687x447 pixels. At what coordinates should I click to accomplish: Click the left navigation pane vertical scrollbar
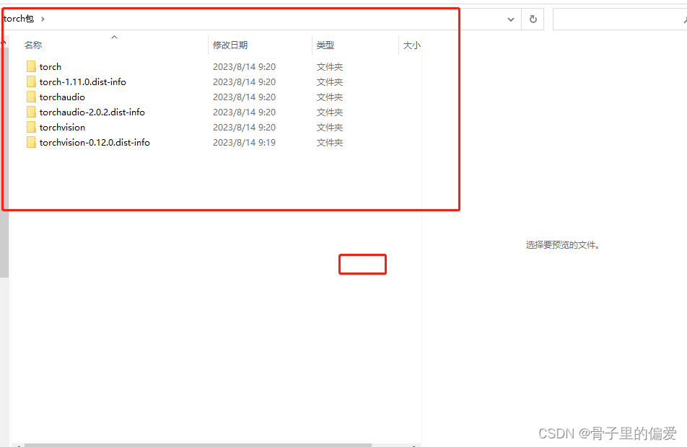4,162
